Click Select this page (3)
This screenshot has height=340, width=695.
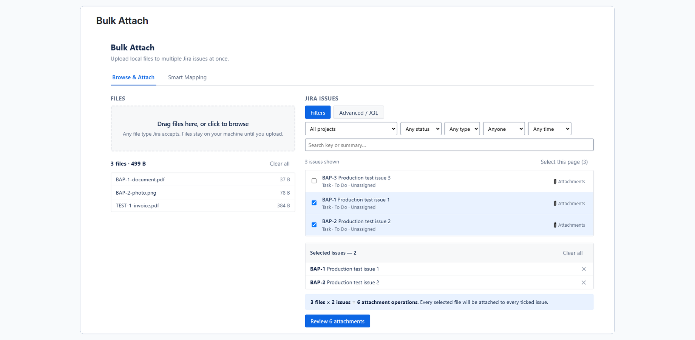pos(564,162)
